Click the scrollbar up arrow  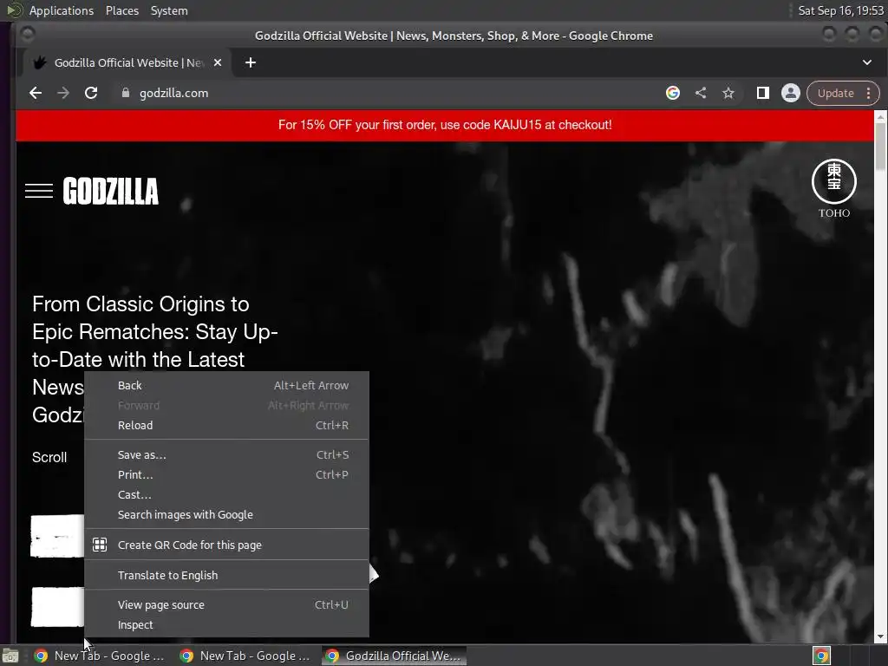click(x=880, y=116)
